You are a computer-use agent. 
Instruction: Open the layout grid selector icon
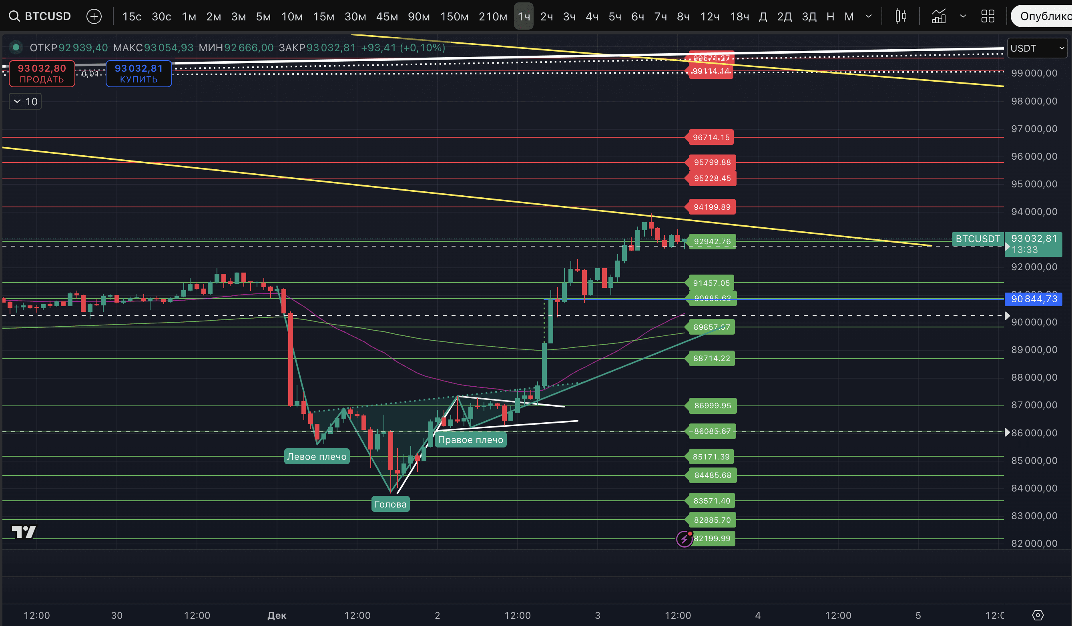(988, 16)
